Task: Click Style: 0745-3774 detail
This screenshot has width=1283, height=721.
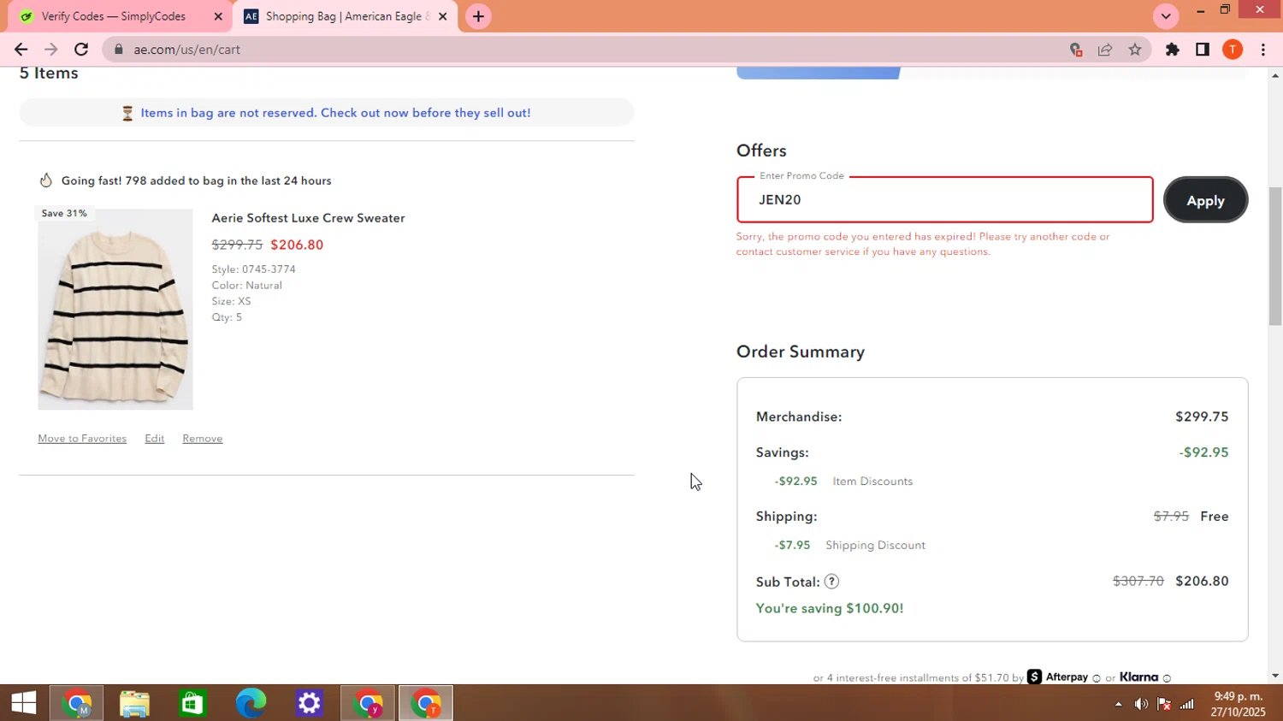Action: [253, 269]
